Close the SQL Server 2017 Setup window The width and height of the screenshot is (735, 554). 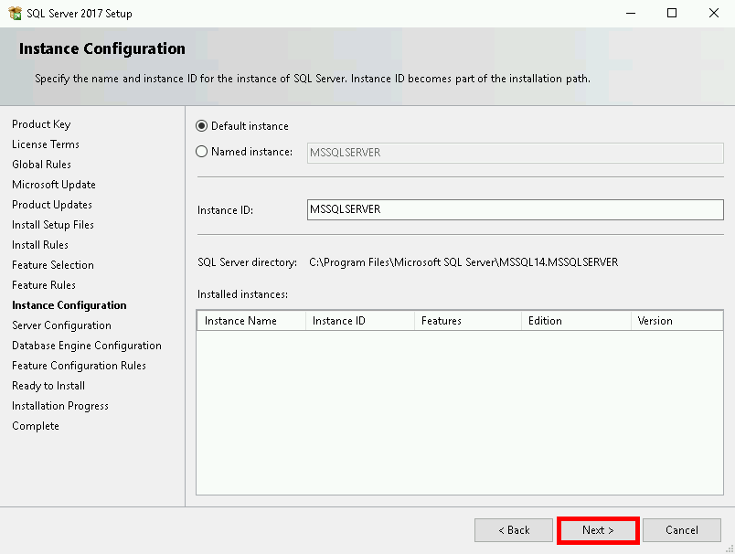click(x=714, y=14)
